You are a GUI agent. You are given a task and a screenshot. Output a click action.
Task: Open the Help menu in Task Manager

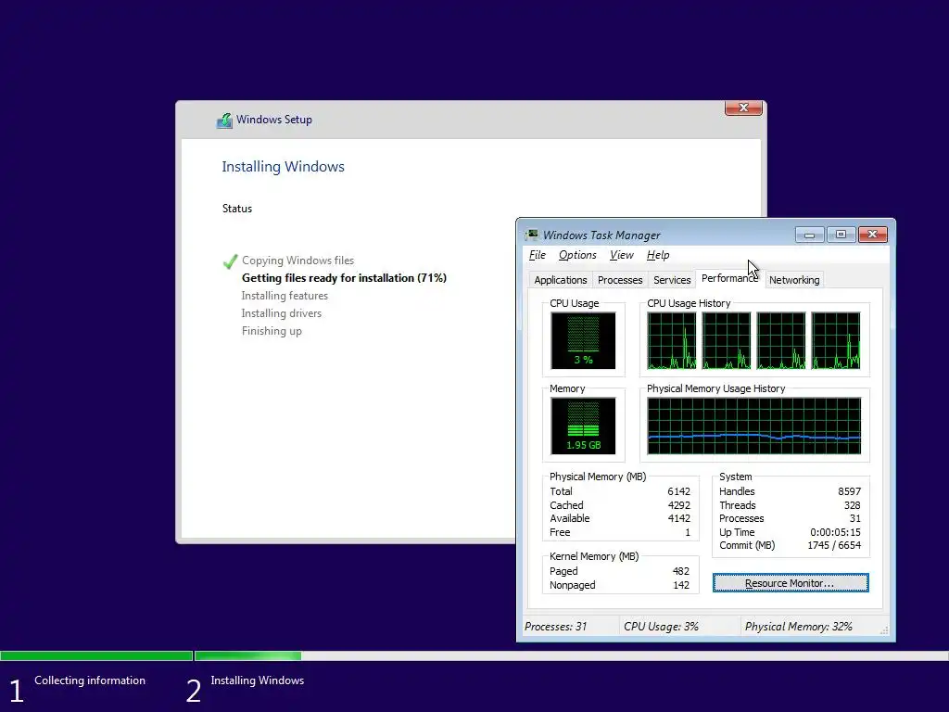click(x=658, y=255)
